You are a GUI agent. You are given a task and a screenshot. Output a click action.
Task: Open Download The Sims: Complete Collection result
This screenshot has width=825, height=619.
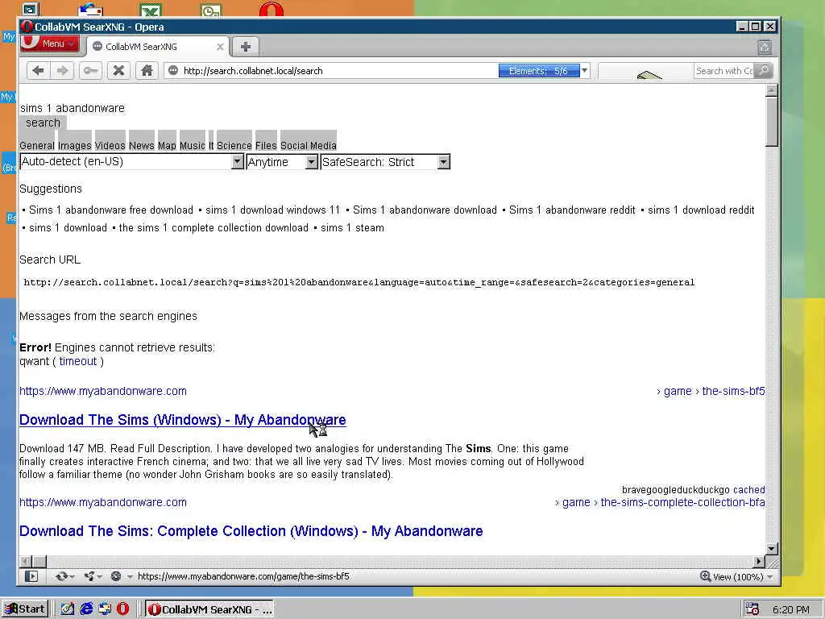coord(251,531)
